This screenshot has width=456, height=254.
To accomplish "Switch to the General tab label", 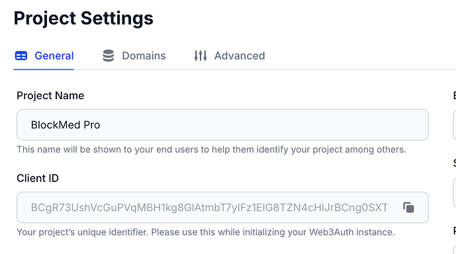I will coord(54,56).
